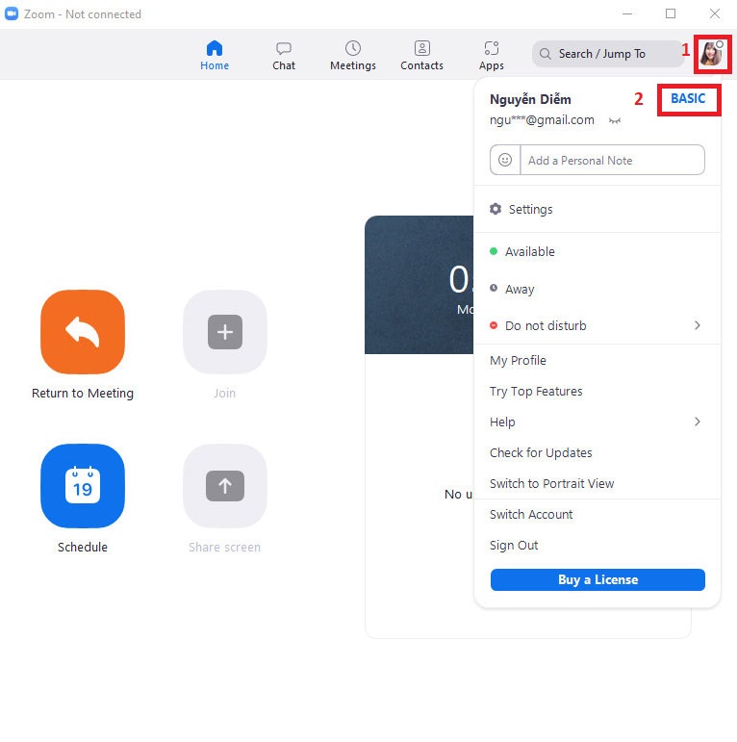Click the Add a Personal Note field
Viewport: 737px width, 742px height.
click(x=612, y=160)
